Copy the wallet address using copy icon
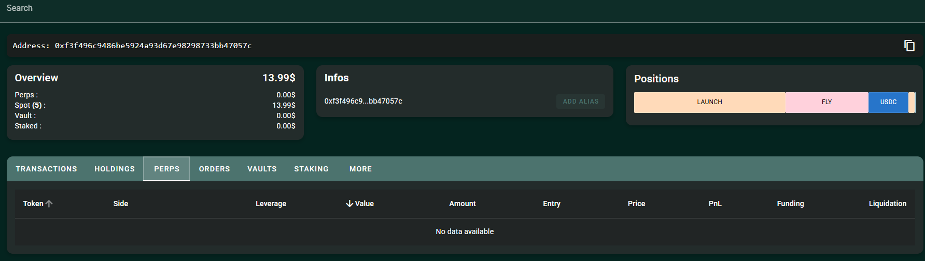This screenshot has width=925, height=261. tap(909, 46)
